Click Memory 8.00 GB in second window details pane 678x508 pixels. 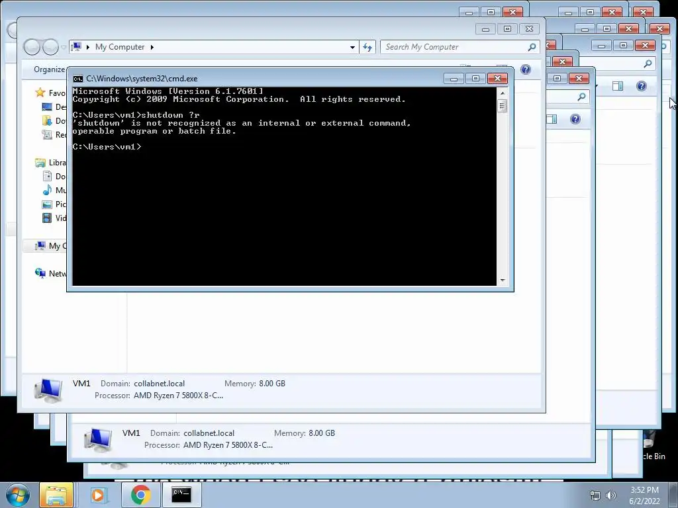click(322, 433)
